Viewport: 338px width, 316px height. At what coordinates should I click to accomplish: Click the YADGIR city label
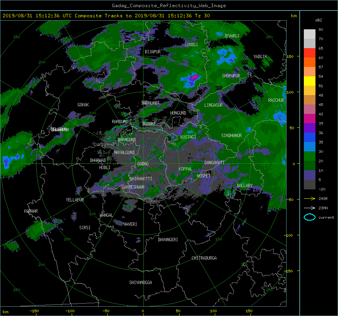click(260, 57)
